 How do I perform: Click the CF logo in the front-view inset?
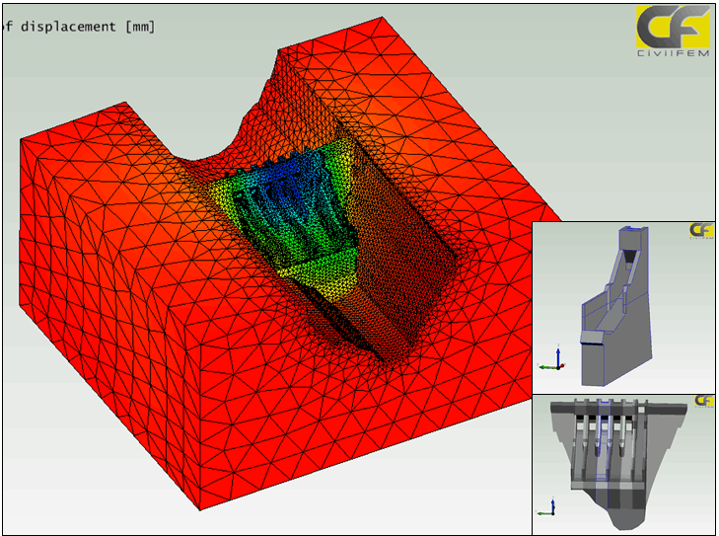coord(703,401)
